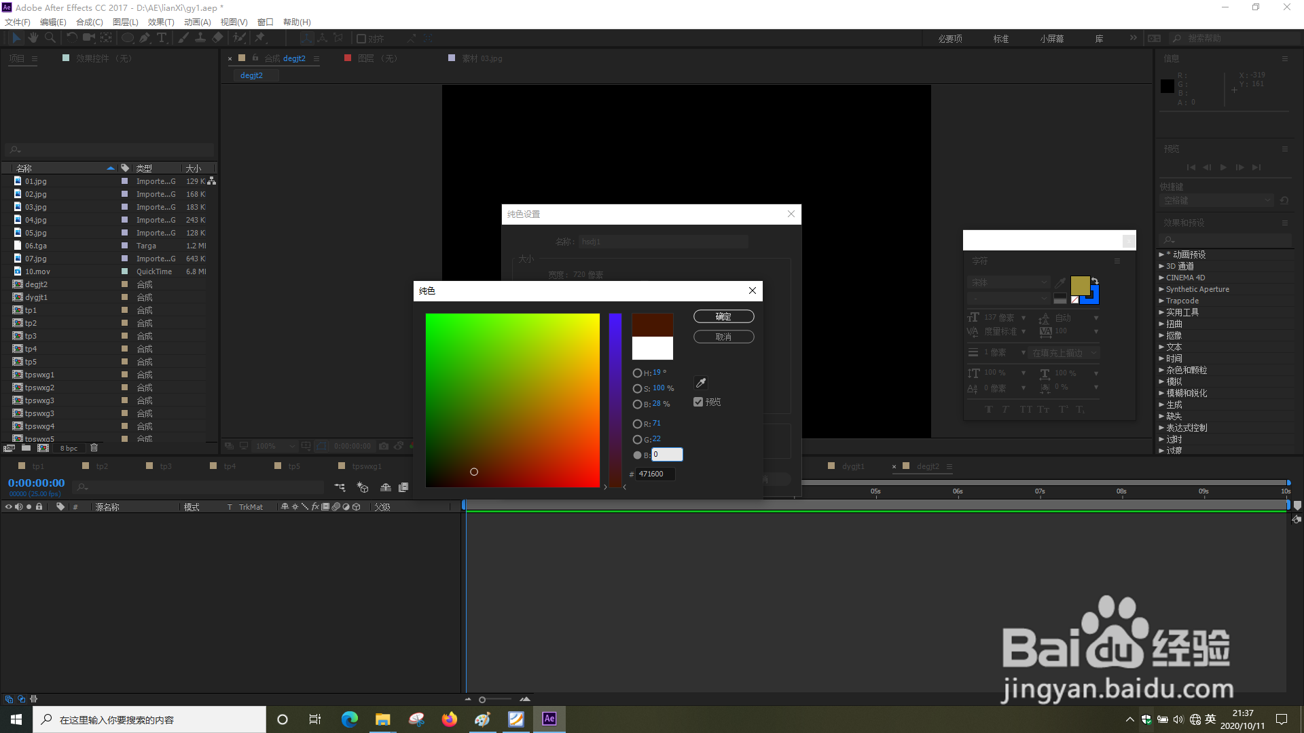Click the 取消 cancel button
Viewport: 1304px width, 733px height.
(x=723, y=337)
